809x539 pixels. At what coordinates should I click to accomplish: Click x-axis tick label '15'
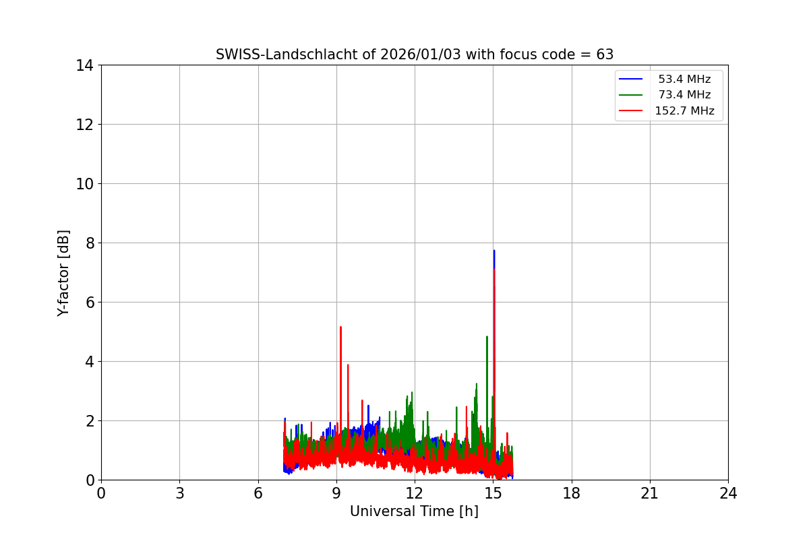coord(493,493)
